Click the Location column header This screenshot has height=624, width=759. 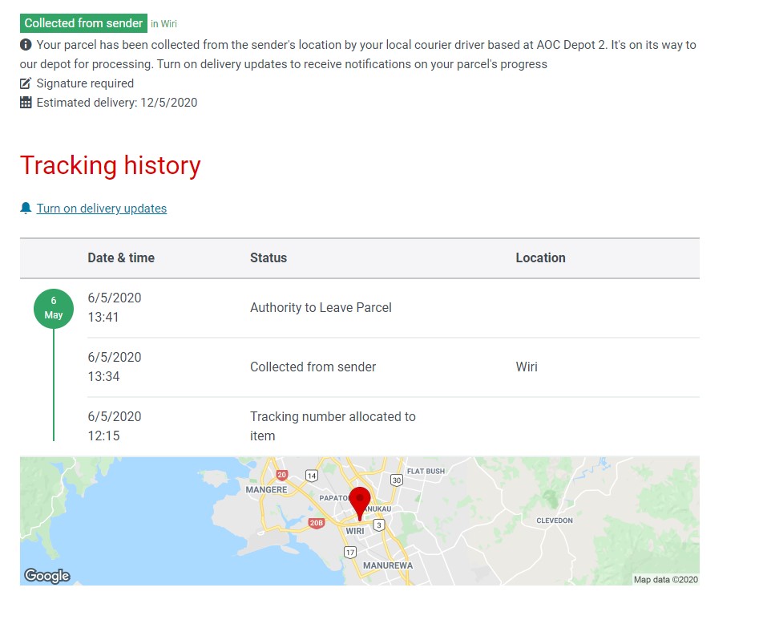540,258
